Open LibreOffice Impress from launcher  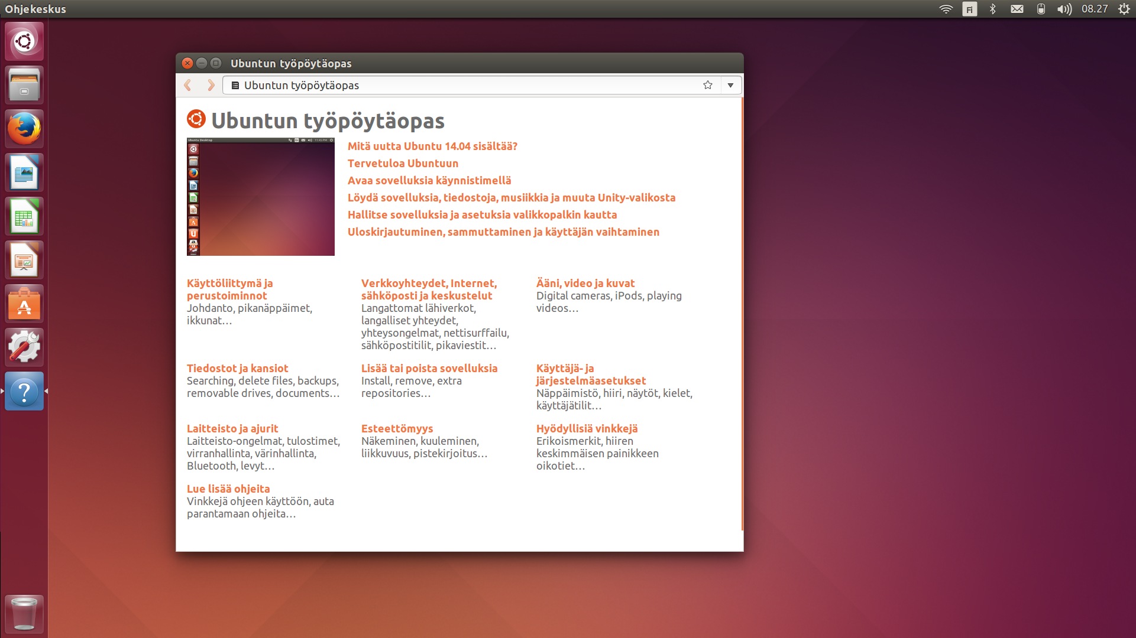(x=24, y=260)
